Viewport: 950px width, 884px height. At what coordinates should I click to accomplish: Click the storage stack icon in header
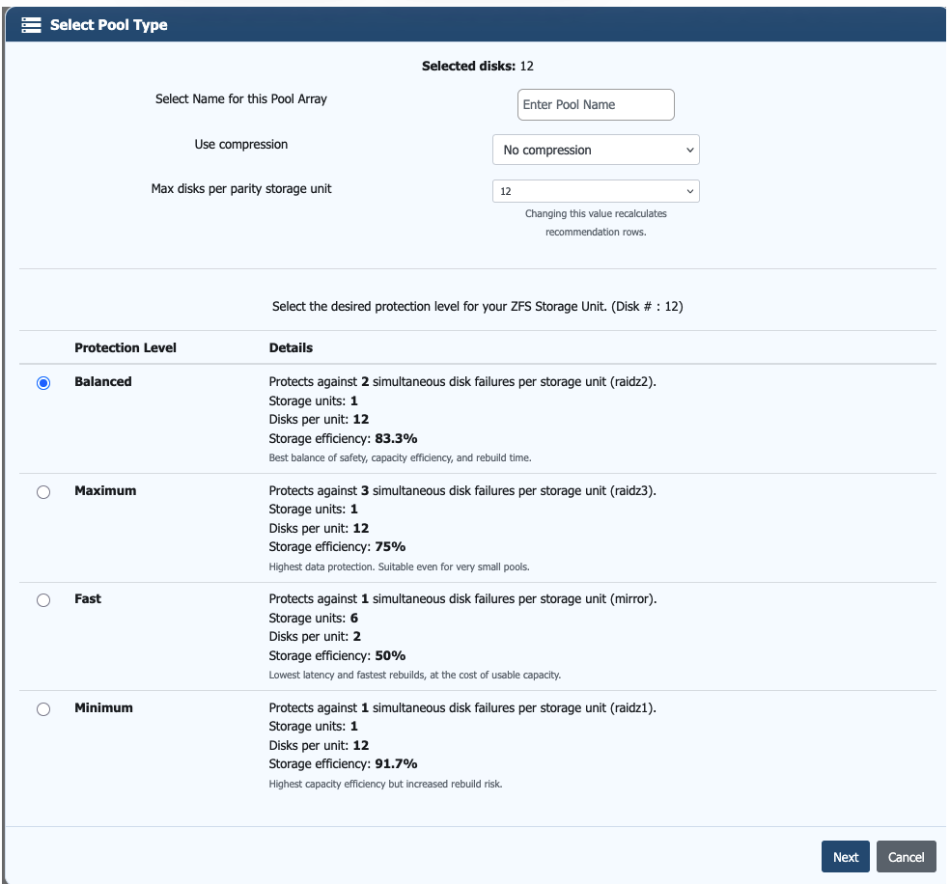tap(31, 25)
